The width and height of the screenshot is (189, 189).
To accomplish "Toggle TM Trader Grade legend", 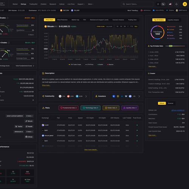I will [x=75, y=65].
